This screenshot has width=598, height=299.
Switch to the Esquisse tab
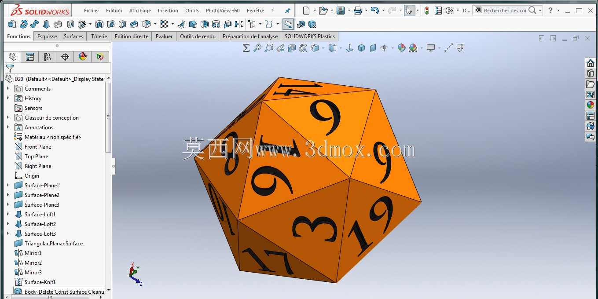tap(47, 36)
